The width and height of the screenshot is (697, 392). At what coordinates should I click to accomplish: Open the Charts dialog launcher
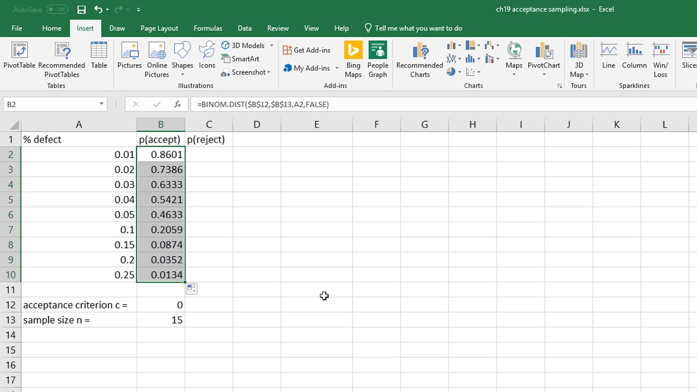(x=560, y=86)
